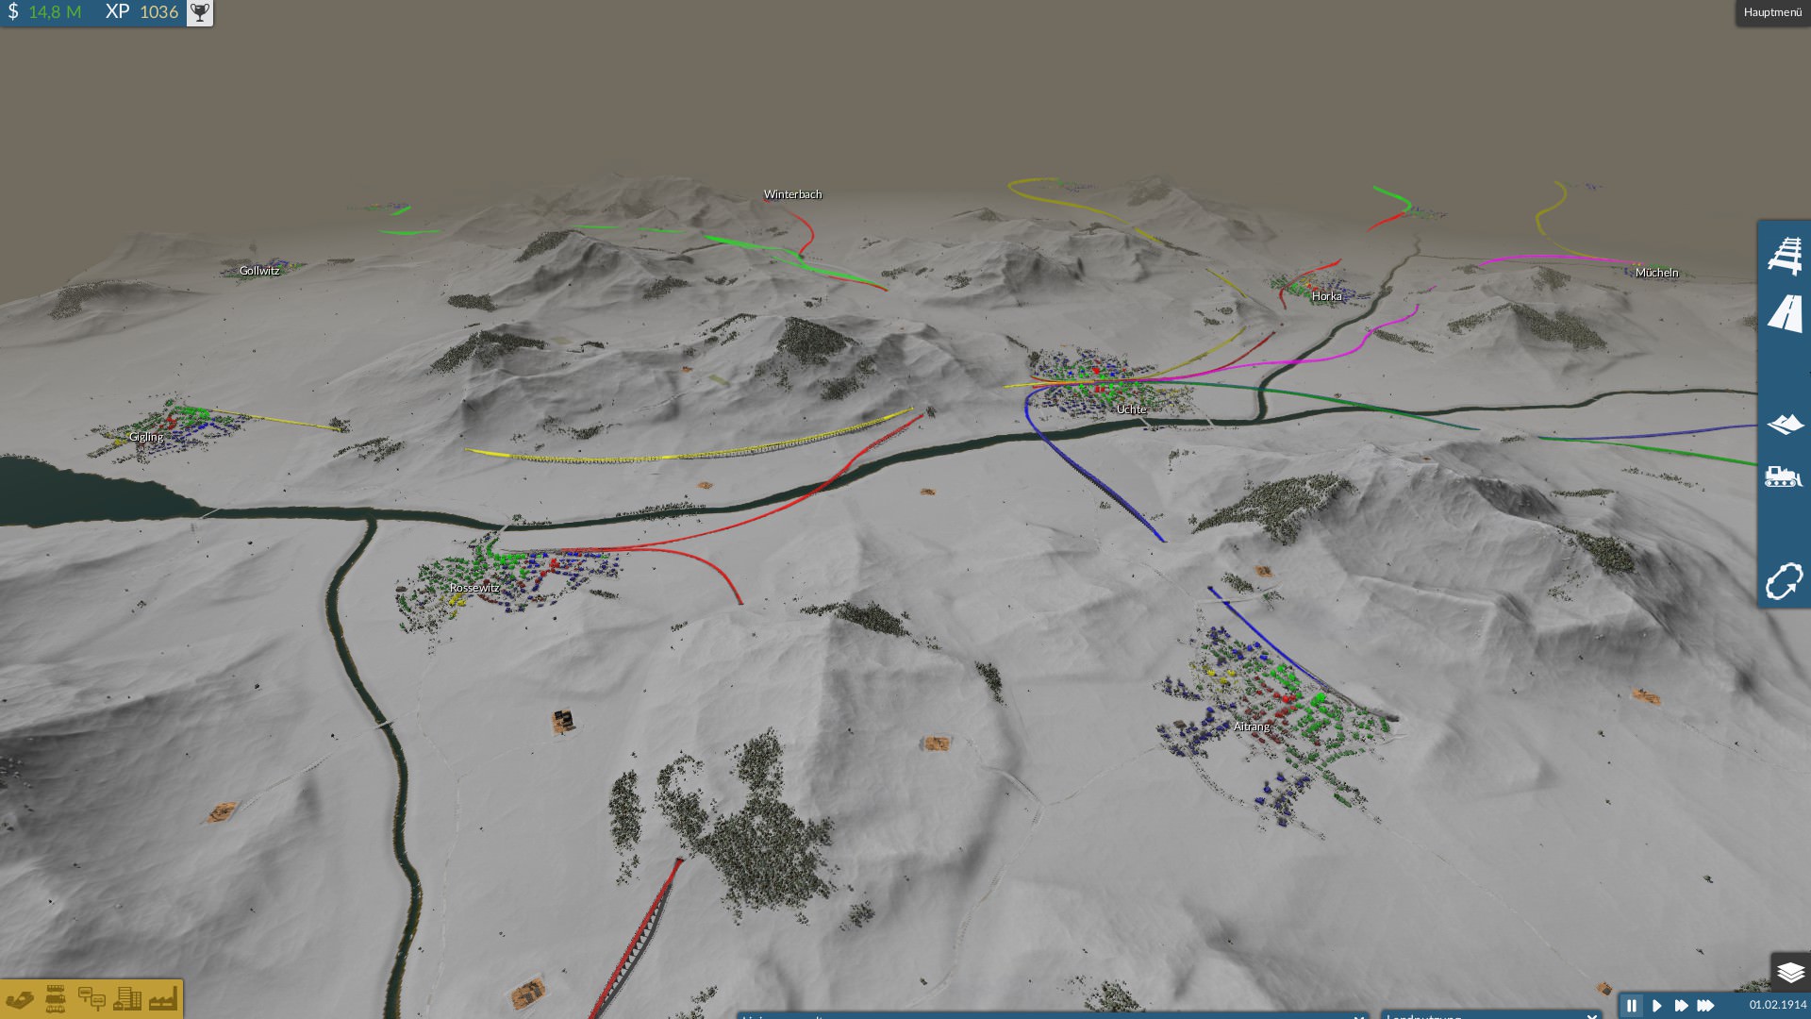Open the line manager route tool
Viewport: 1811px width, 1019px height.
click(1784, 581)
